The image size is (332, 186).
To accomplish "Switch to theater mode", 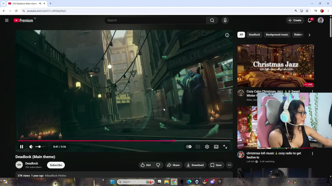I will [216, 147].
